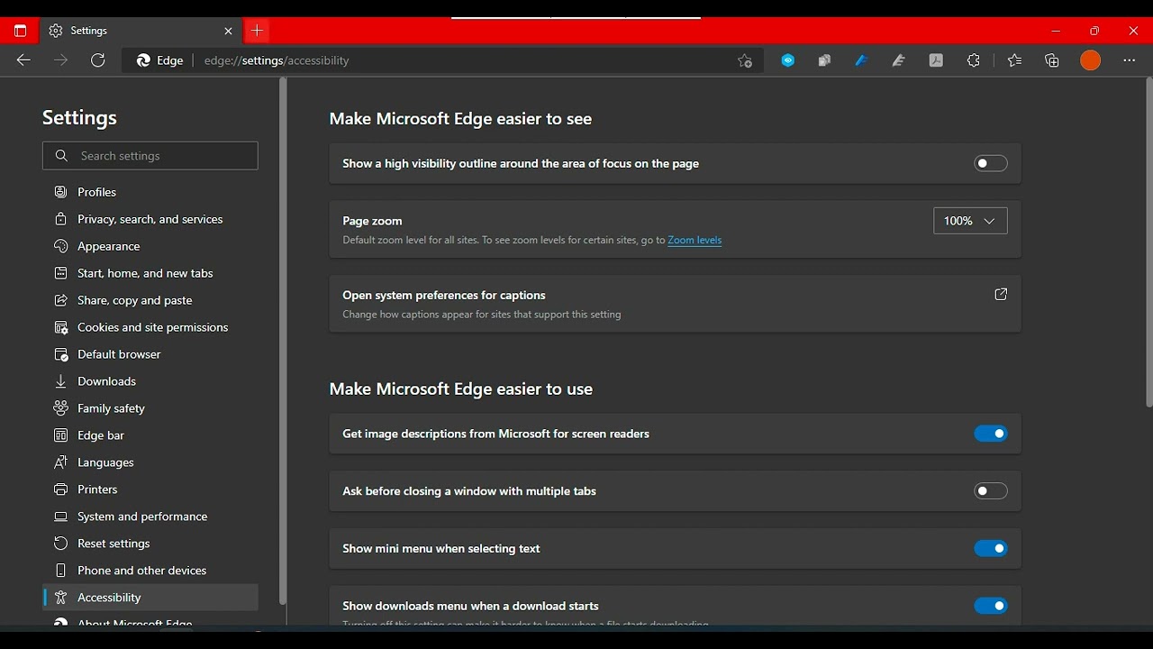1153x649 pixels.
Task: Click the search magnifier icon in settings
Action: click(61, 156)
